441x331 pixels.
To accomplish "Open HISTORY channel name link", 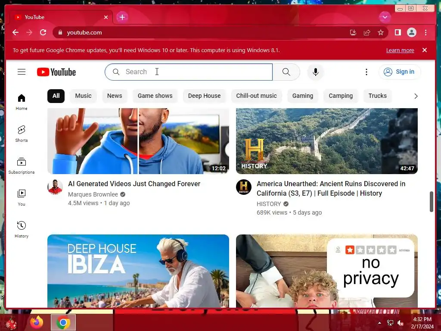I will point(269,204).
